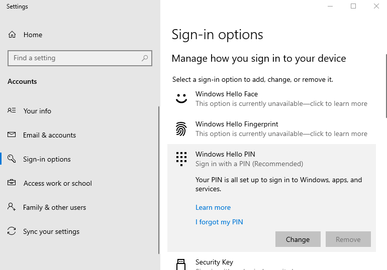Screen dimensions: 387x270
Task: Click the main page vertical scrollbar
Action: [386, 86]
